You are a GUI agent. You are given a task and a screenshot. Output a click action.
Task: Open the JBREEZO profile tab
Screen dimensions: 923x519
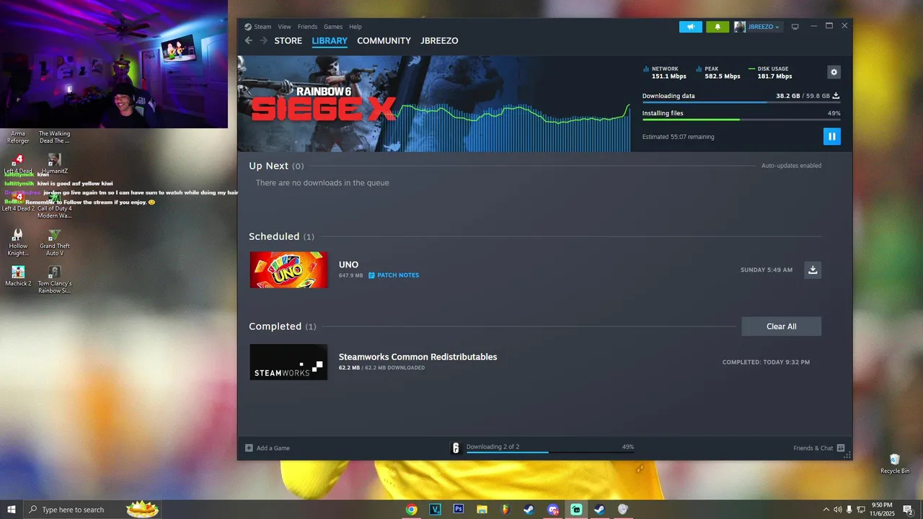[x=439, y=41]
